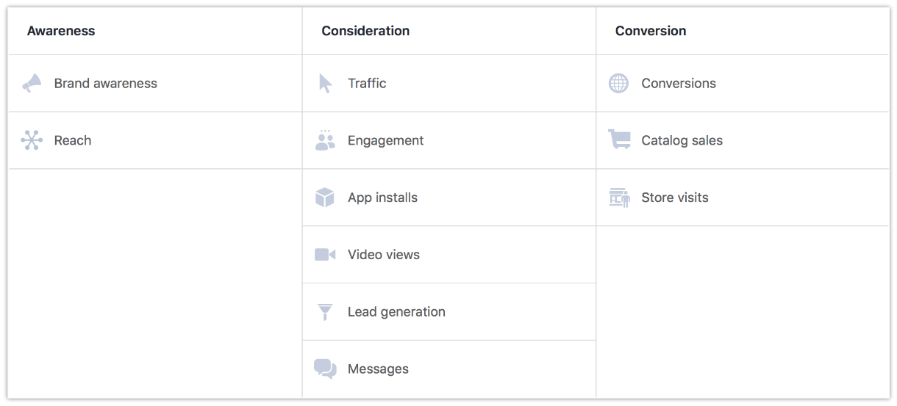Click the Awareness column header
Image resolution: width=897 pixels, height=406 pixels.
click(x=61, y=31)
